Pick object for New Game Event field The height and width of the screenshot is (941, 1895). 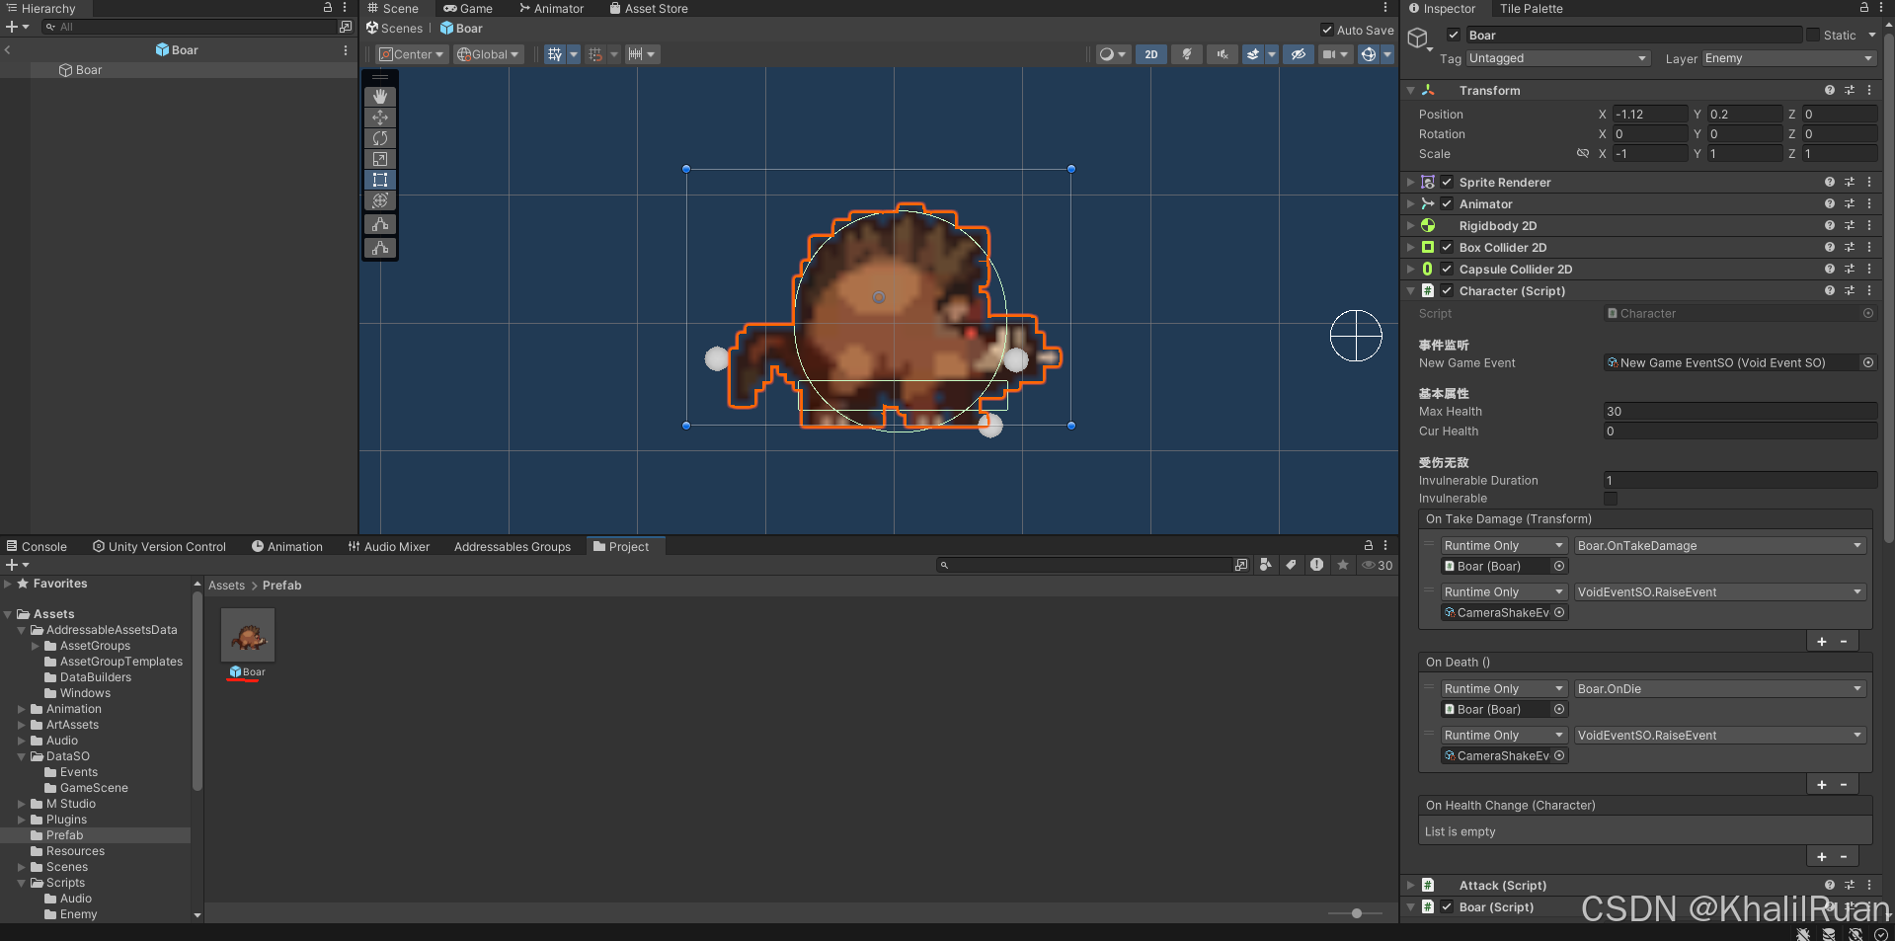click(x=1868, y=362)
